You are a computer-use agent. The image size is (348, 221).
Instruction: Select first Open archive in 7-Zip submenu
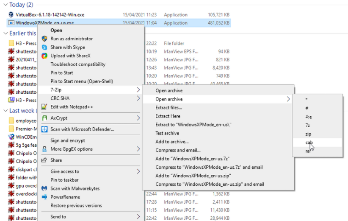[169, 90]
